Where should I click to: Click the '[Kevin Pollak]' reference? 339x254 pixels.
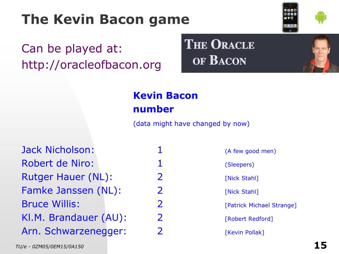point(245,233)
